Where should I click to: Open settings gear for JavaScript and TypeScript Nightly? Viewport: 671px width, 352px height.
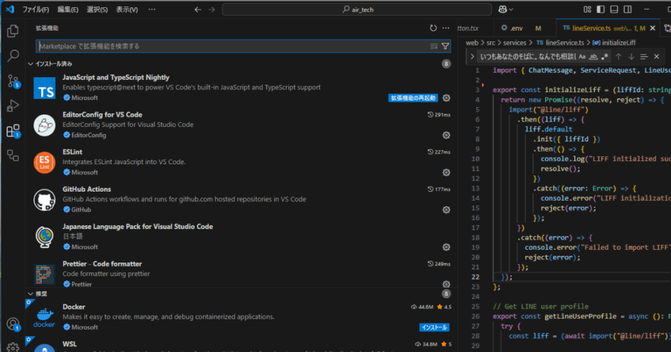tap(446, 98)
